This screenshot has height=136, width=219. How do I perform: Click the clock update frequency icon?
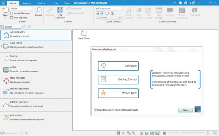[207, 133]
